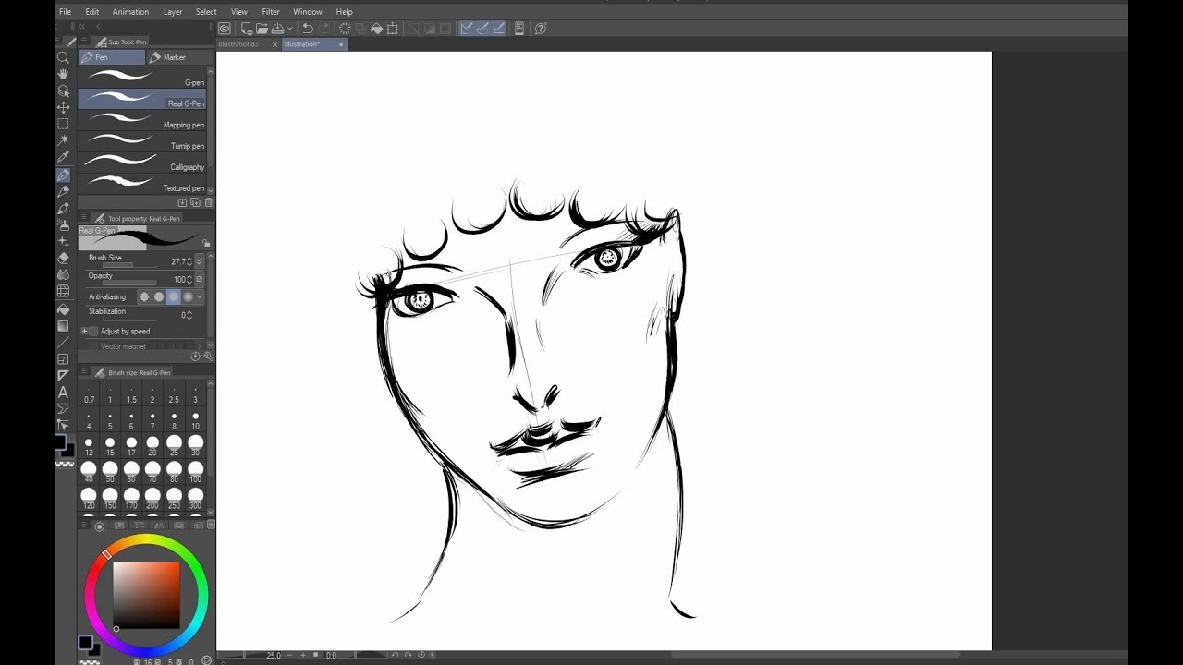Viewport: 1183px width, 665px height.
Task: Click the color wheel saturation square
Action: [146, 596]
